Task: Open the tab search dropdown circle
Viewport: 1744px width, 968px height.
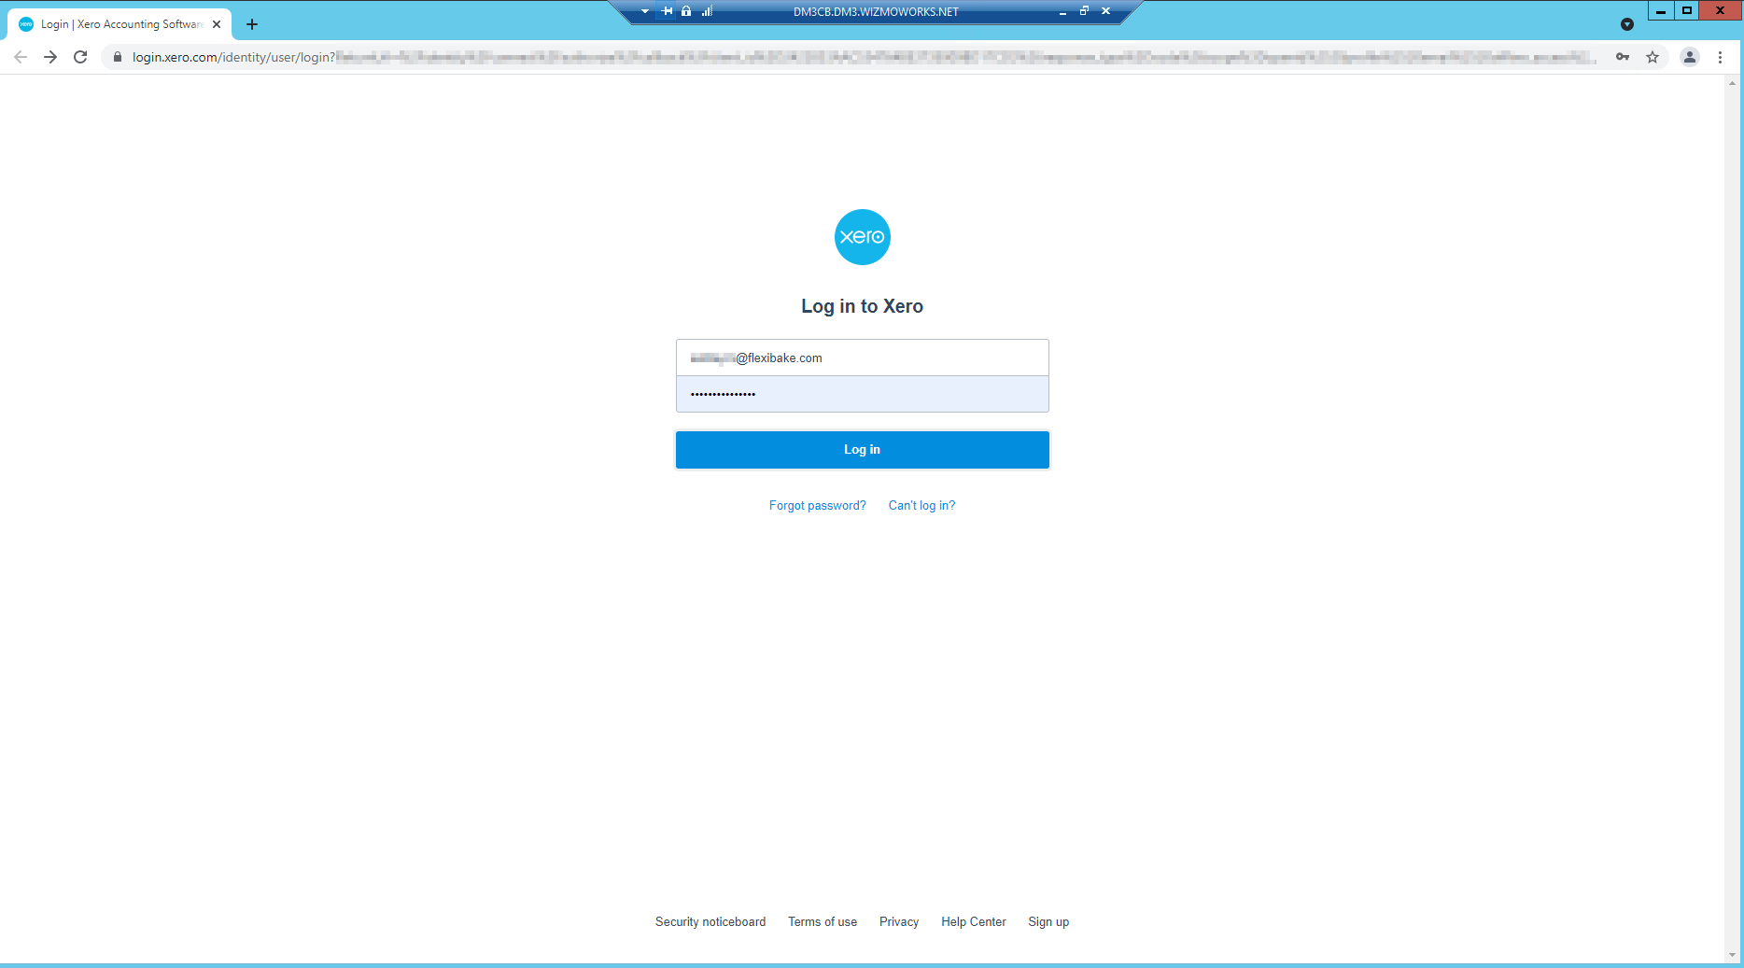Action: [x=1627, y=24]
